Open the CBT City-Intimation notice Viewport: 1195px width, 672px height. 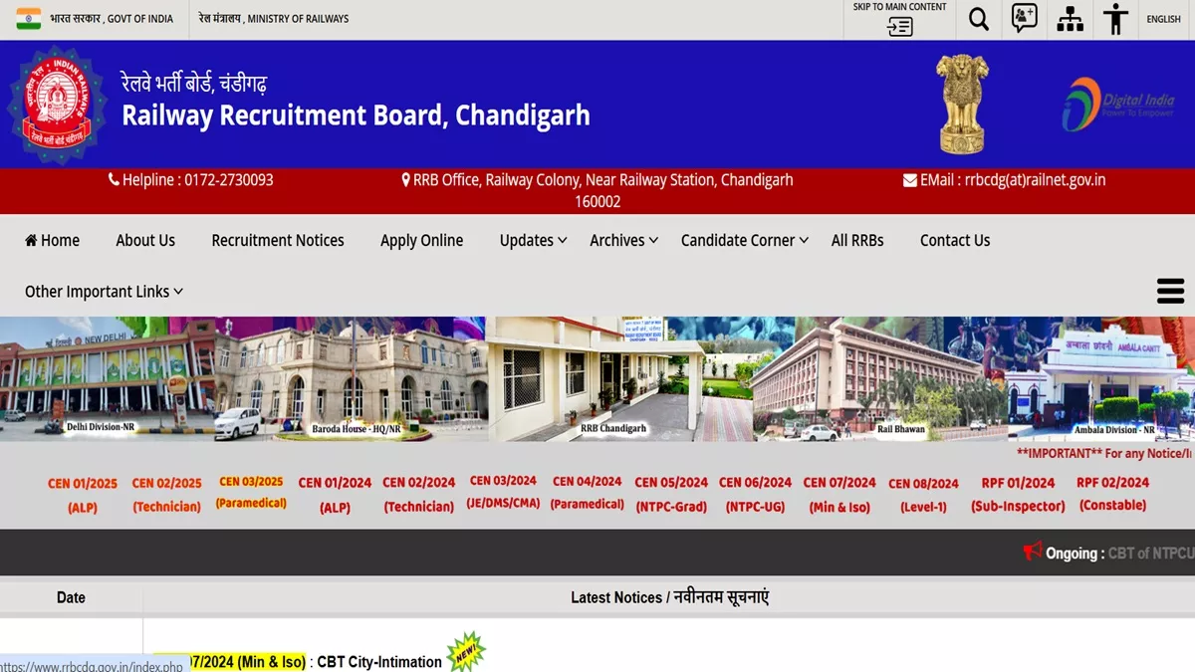coord(379,662)
